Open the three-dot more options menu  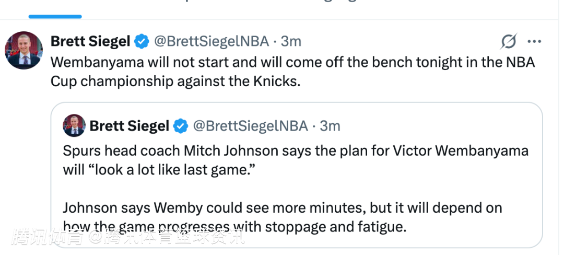534,41
